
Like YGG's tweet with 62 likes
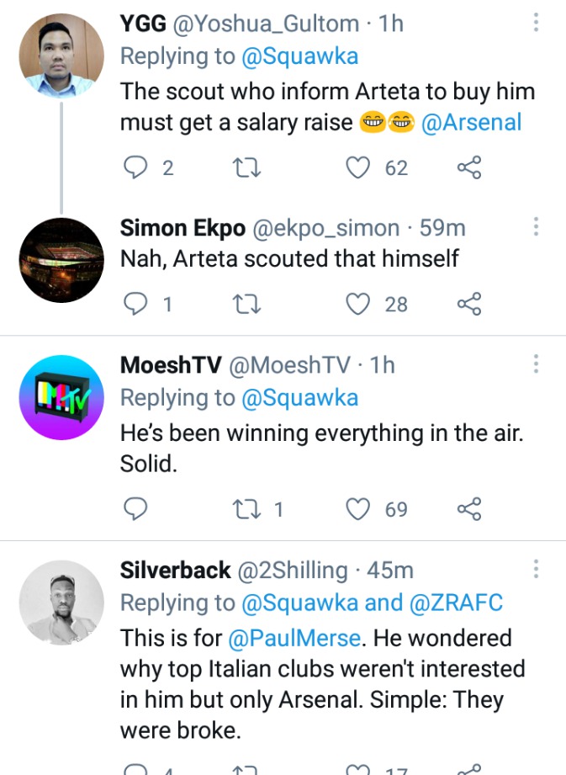(357, 167)
